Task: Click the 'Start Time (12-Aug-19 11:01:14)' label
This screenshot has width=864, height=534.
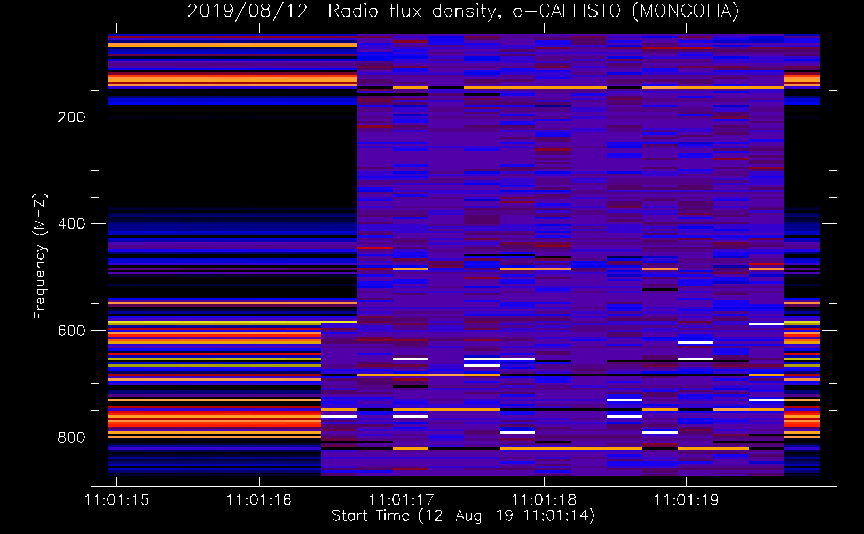Action: point(463,516)
